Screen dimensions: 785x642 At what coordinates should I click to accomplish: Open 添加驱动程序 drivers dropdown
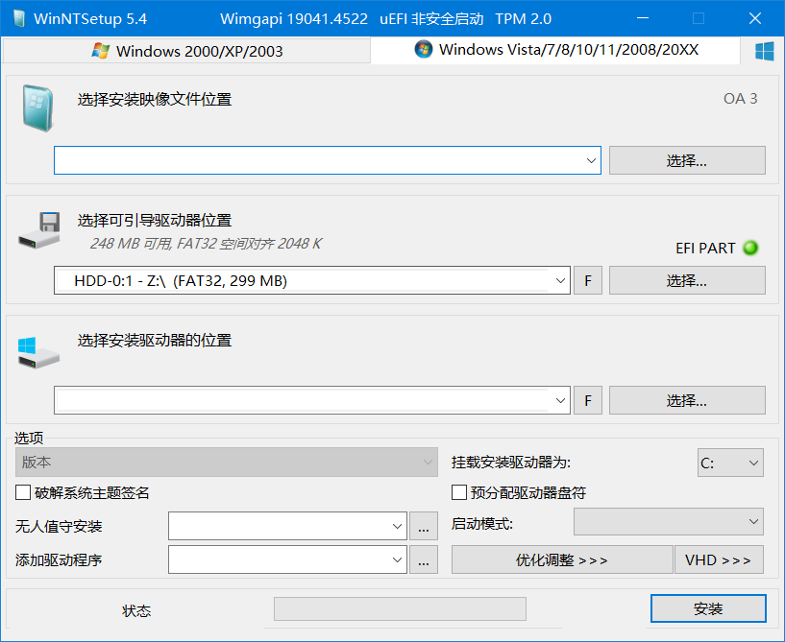(x=287, y=559)
